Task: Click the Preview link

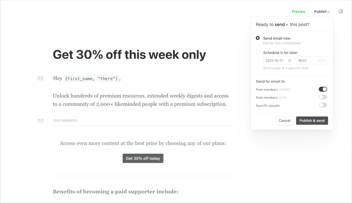Action: coord(299,12)
